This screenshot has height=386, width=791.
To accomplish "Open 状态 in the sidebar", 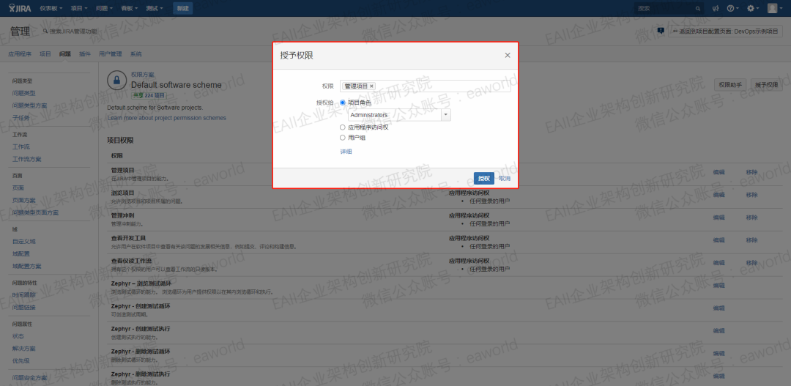I will click(x=18, y=336).
